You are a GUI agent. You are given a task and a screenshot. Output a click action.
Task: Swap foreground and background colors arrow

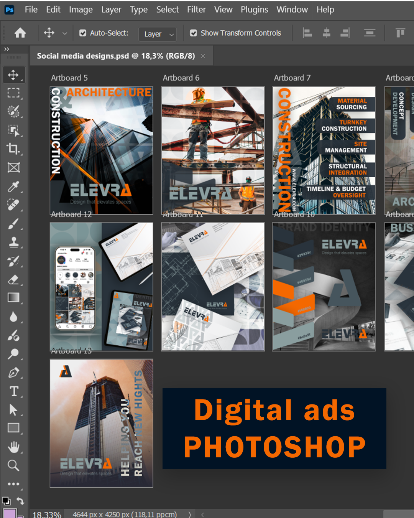click(20, 501)
